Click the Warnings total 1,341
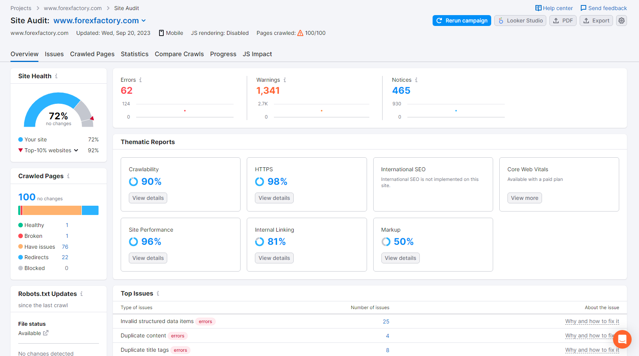 (268, 91)
